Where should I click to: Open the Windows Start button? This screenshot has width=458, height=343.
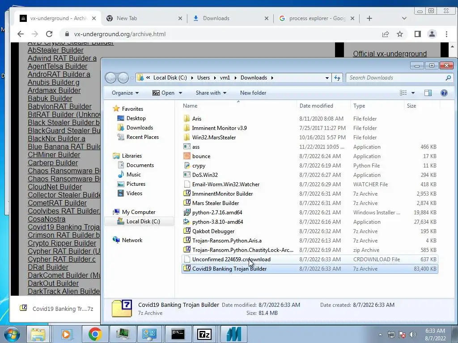point(12,334)
